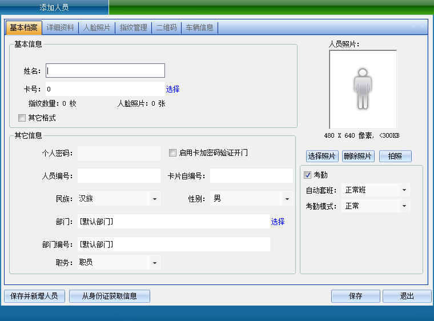Open the 自动套班 dropdown
This screenshot has height=321, width=434.
point(404,190)
